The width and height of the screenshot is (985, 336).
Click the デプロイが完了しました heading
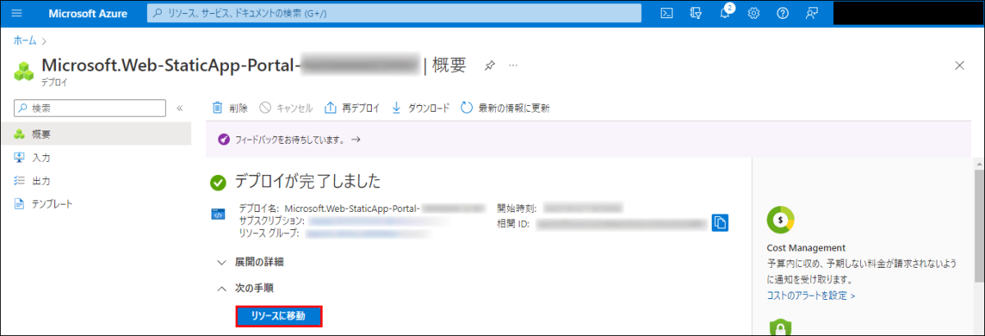[x=308, y=182]
